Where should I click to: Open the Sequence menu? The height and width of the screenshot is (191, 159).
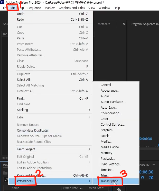[x=34, y=8]
